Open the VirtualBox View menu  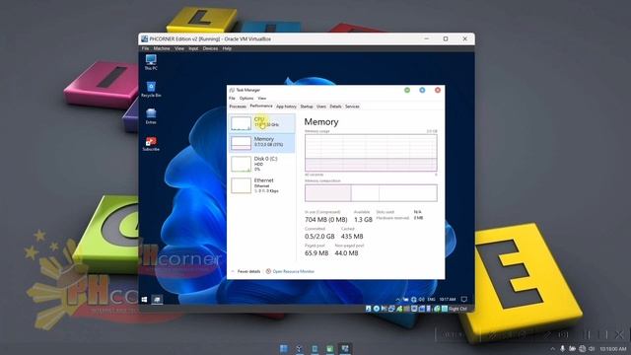point(179,48)
